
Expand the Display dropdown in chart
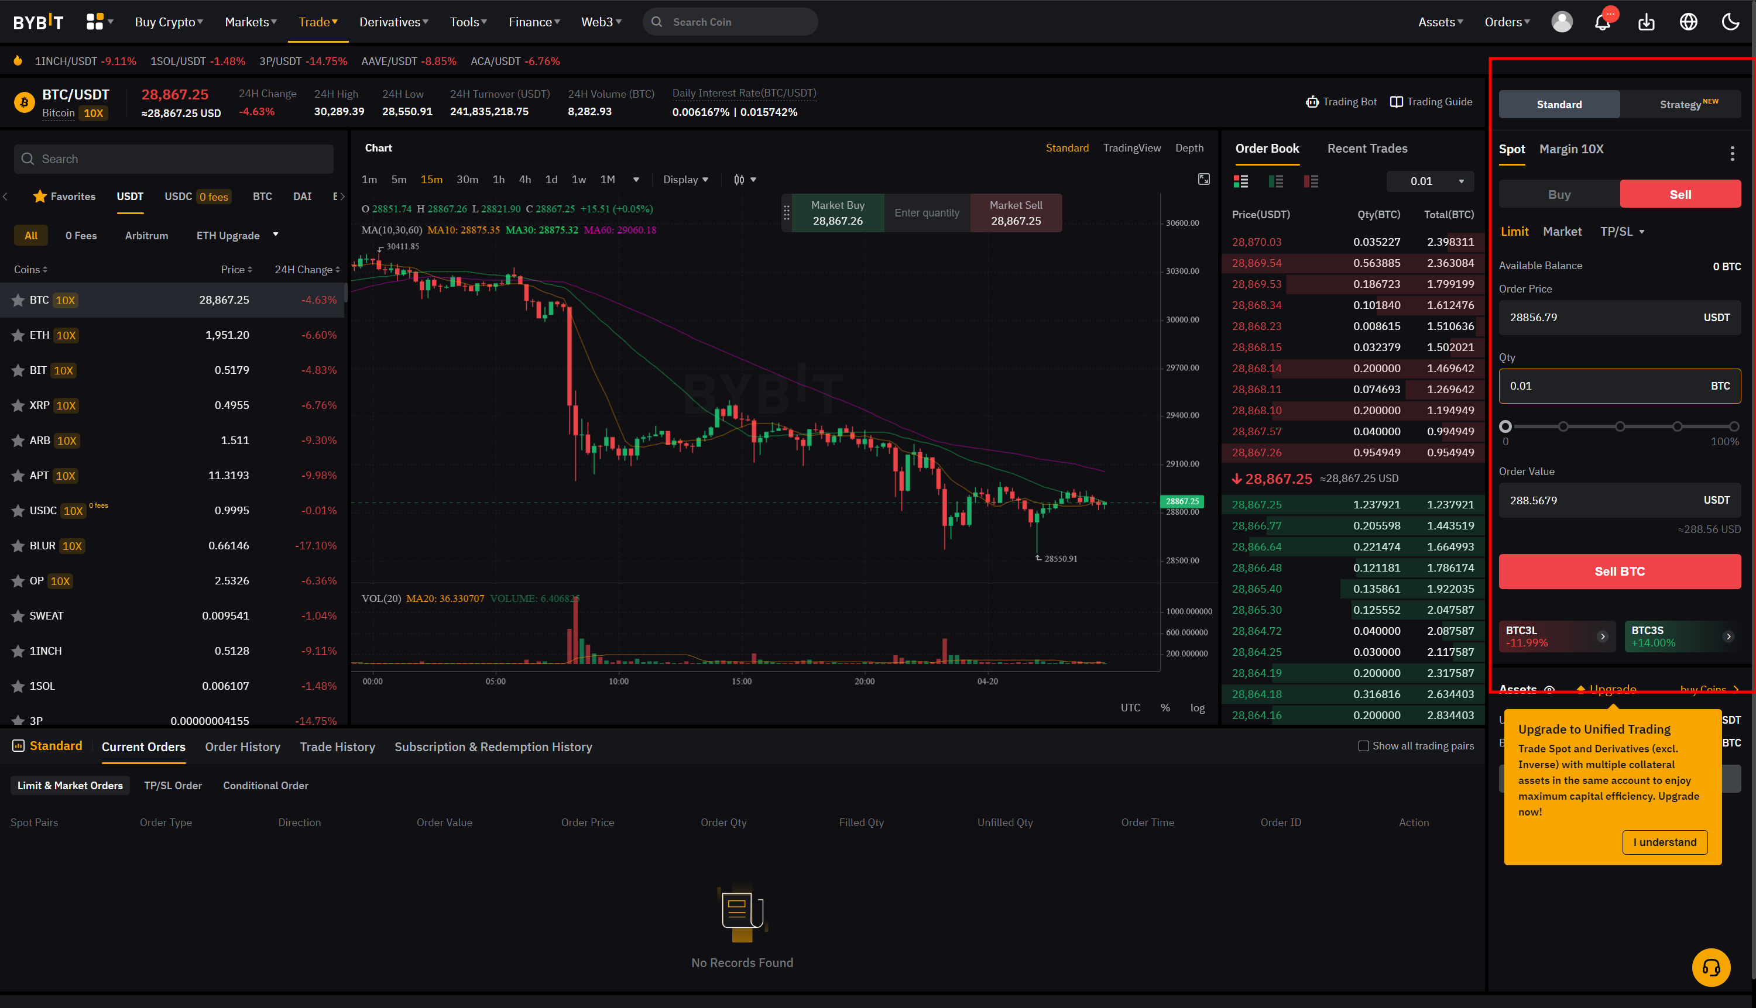point(685,180)
